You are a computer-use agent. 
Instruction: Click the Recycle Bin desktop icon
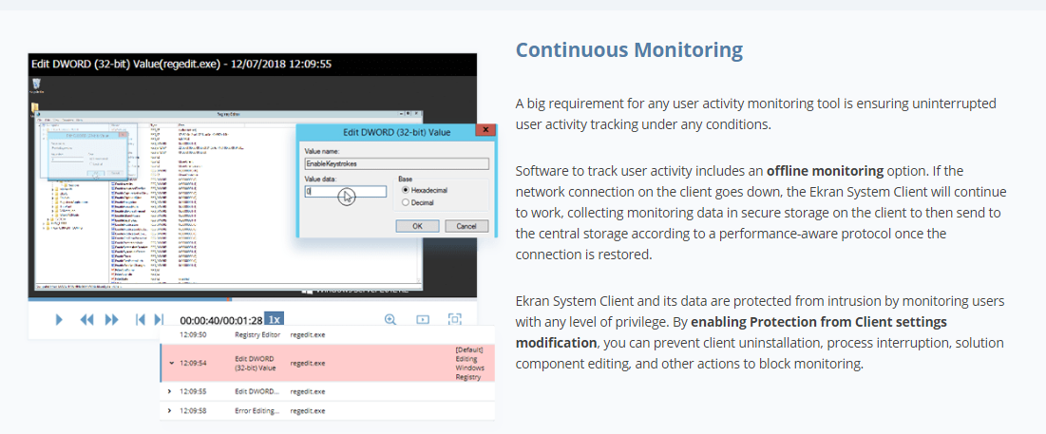[x=37, y=85]
